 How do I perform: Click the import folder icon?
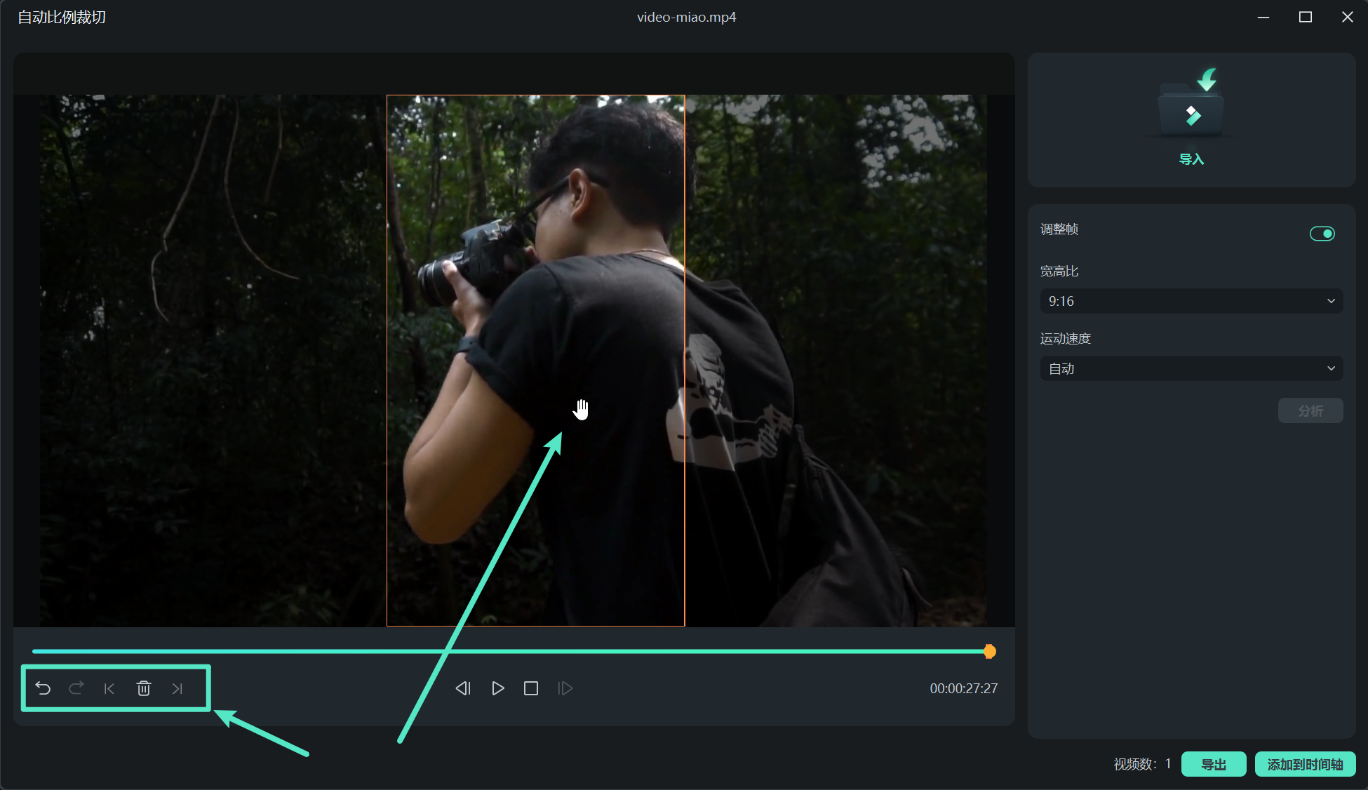tap(1191, 105)
